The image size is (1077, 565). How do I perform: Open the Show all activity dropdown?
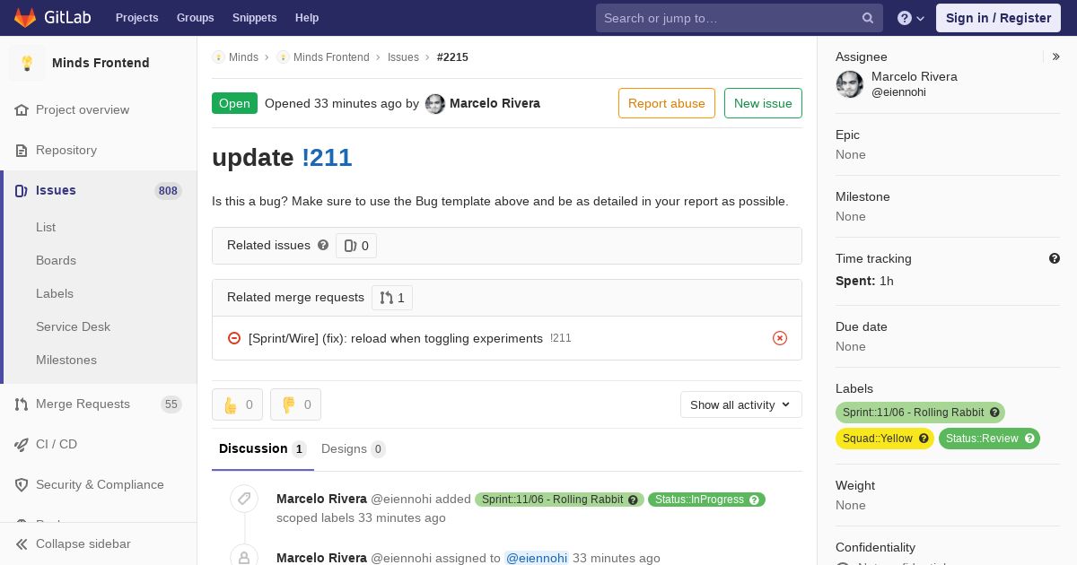740,404
